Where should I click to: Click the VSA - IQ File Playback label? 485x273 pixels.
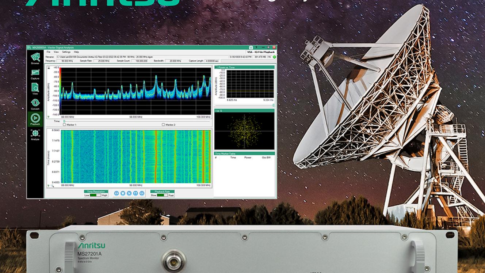click(260, 52)
